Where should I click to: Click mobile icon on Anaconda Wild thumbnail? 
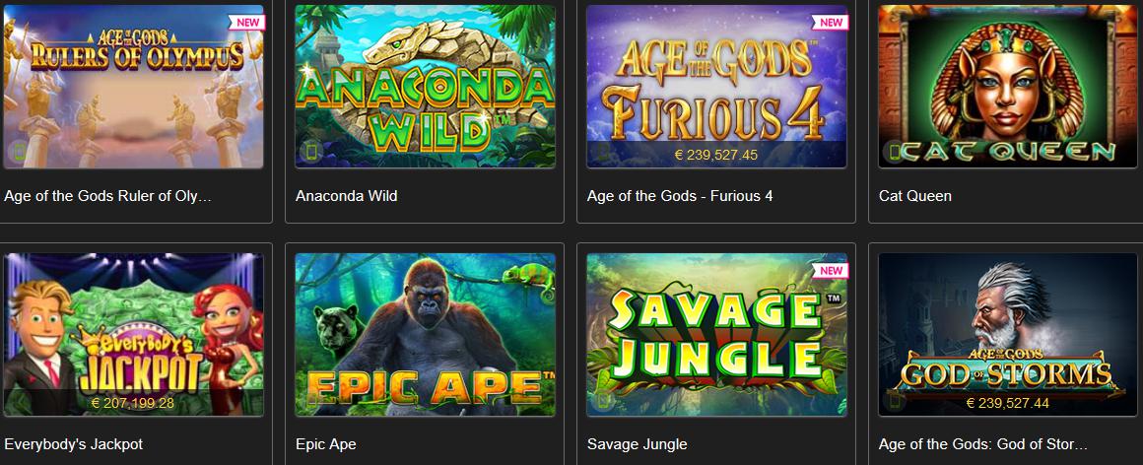click(x=310, y=153)
